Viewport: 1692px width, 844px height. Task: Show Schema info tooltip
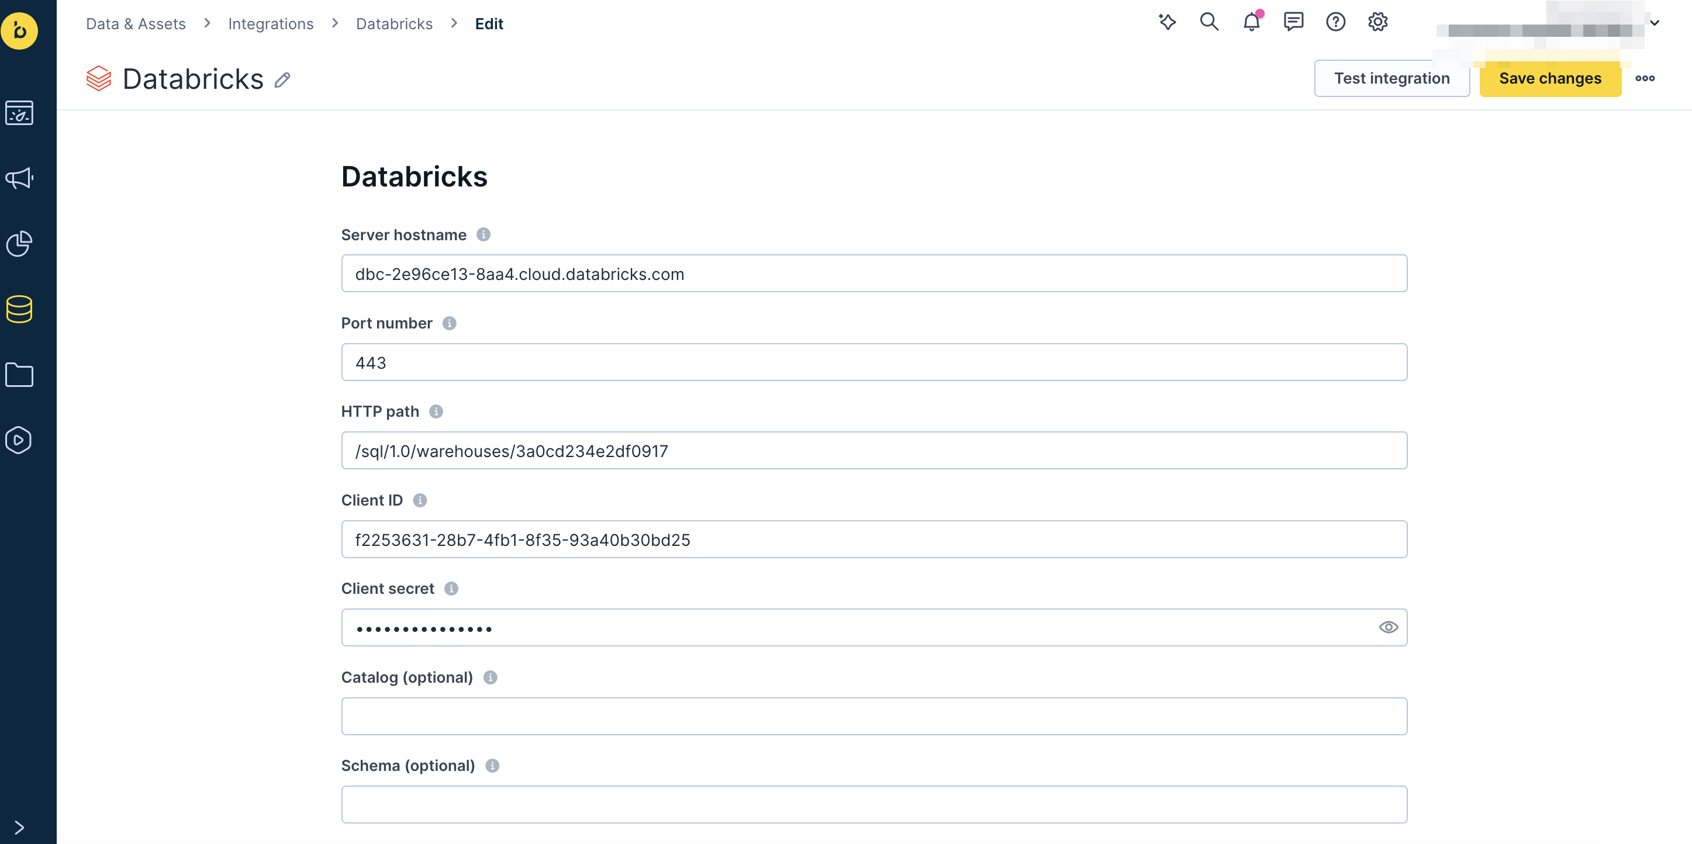(493, 766)
